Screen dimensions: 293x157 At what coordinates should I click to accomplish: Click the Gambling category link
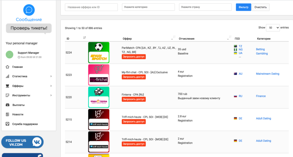tap(262, 53)
